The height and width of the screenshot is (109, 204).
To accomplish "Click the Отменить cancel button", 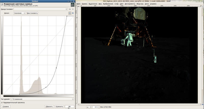I will pos(59,107).
